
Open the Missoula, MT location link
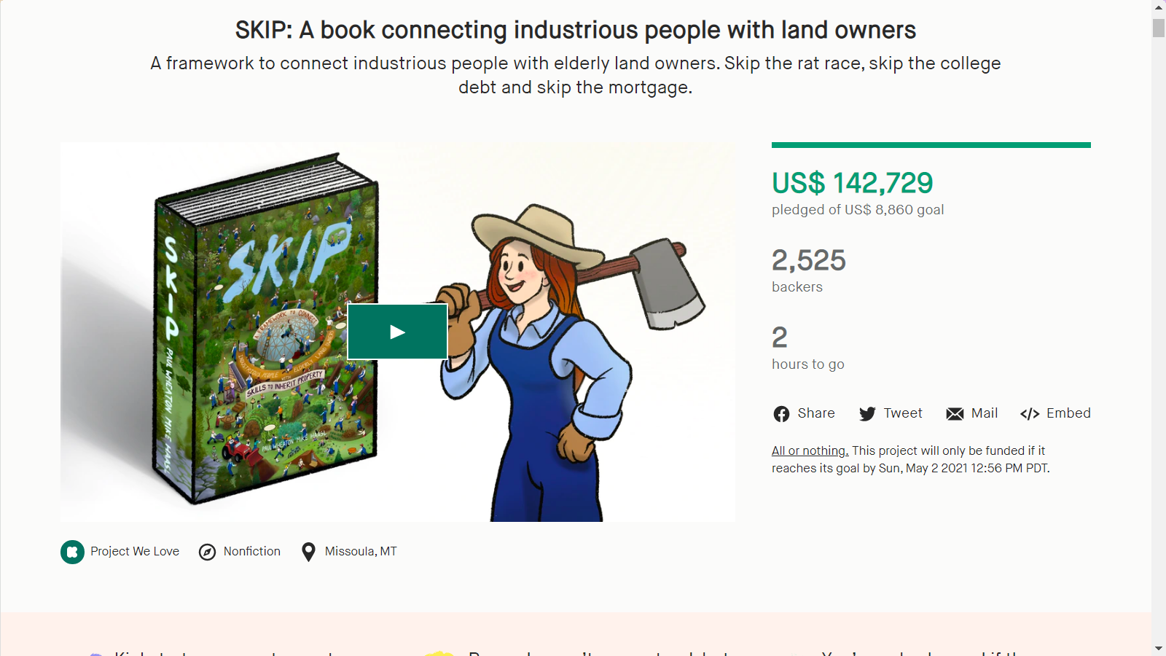coord(361,551)
